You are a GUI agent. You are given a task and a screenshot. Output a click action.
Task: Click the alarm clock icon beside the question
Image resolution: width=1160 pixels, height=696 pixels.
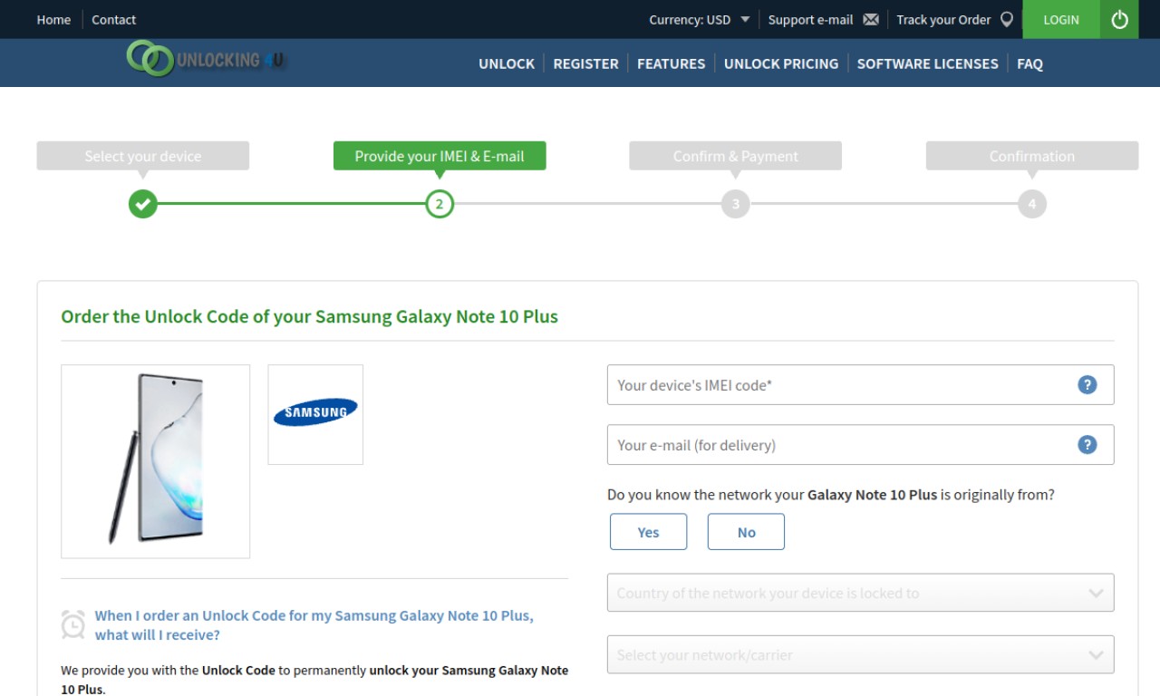click(x=72, y=624)
